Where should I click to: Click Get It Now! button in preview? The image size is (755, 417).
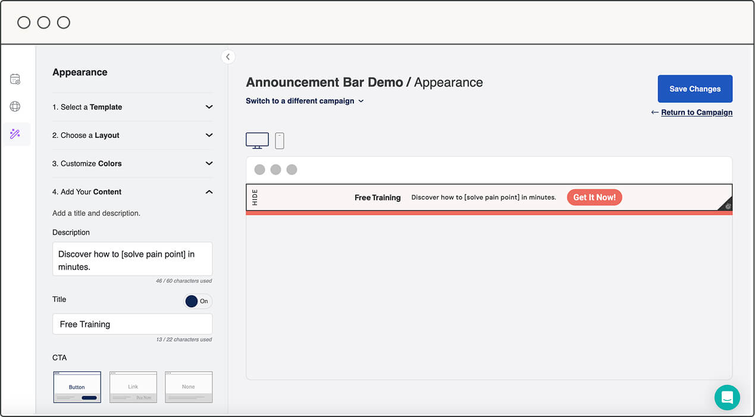[x=594, y=197]
